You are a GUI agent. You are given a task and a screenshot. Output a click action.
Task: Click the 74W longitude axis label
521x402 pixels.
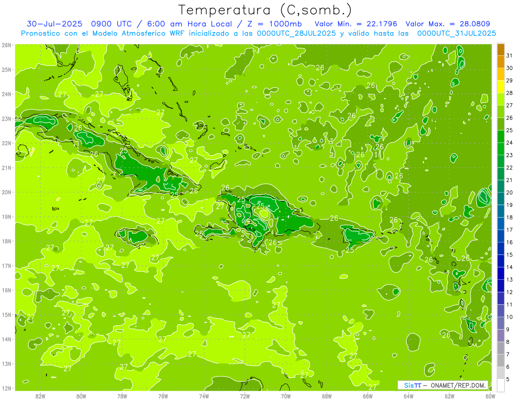coord(204,396)
